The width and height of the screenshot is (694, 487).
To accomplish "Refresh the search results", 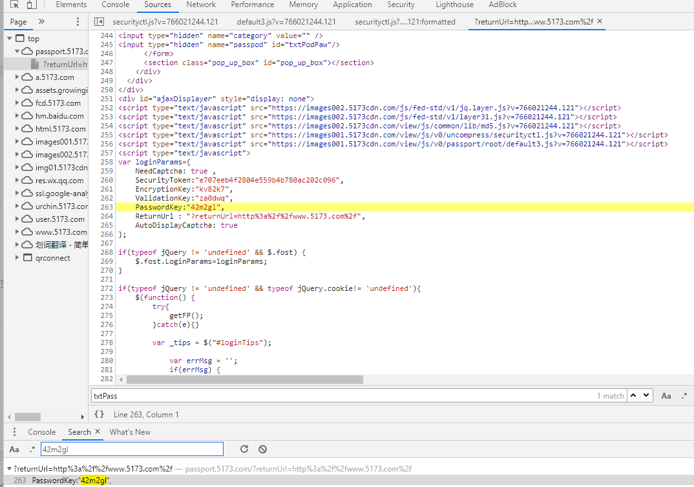I will tap(244, 449).
